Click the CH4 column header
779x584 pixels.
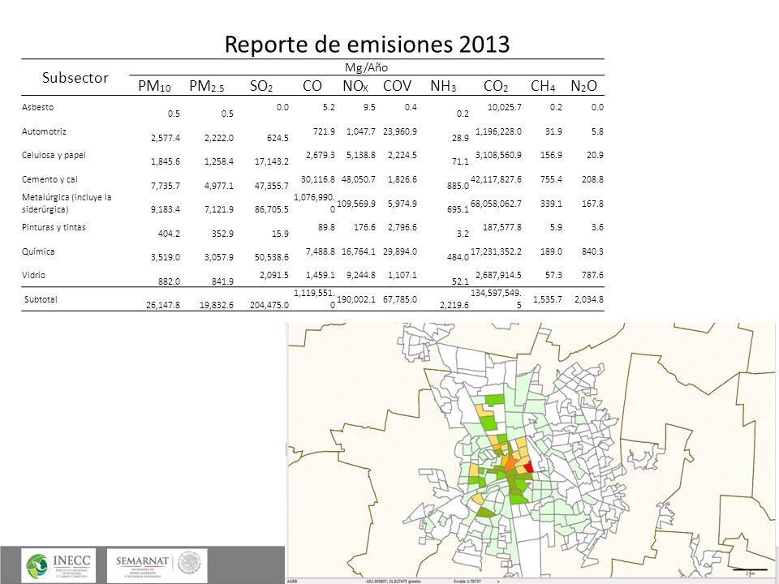pyautogui.click(x=543, y=87)
